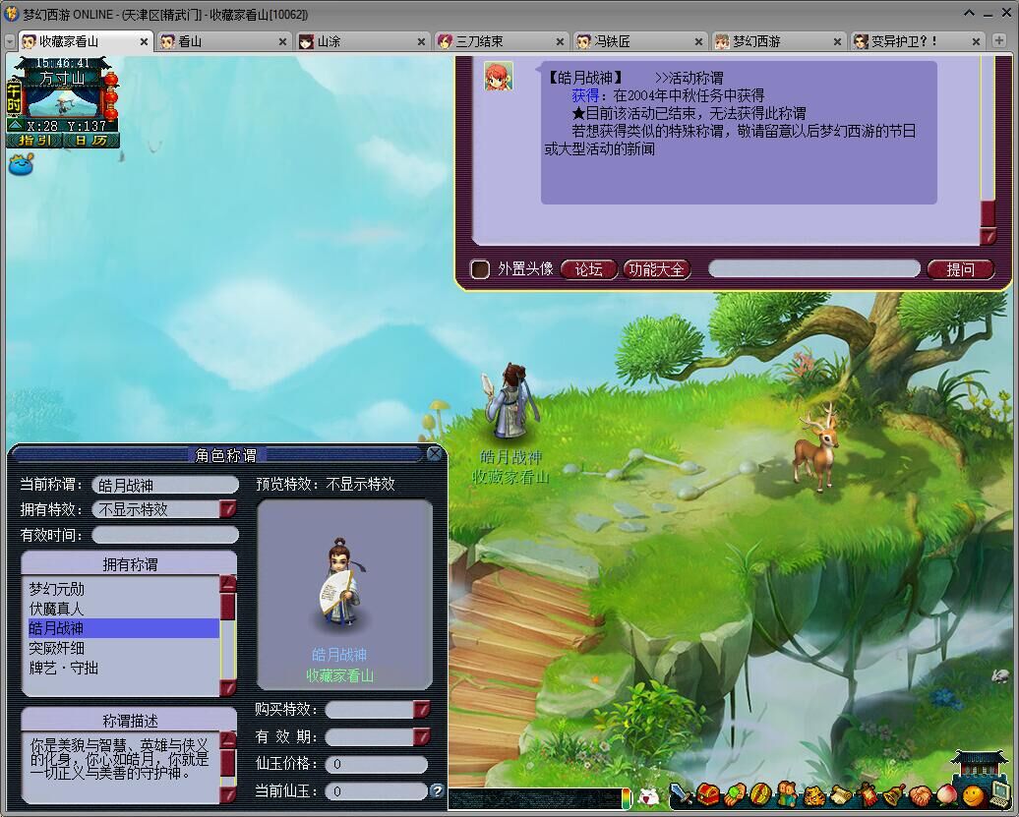Select the 牌艺·守拙 title
This screenshot has width=1019, height=817.
click(x=122, y=668)
